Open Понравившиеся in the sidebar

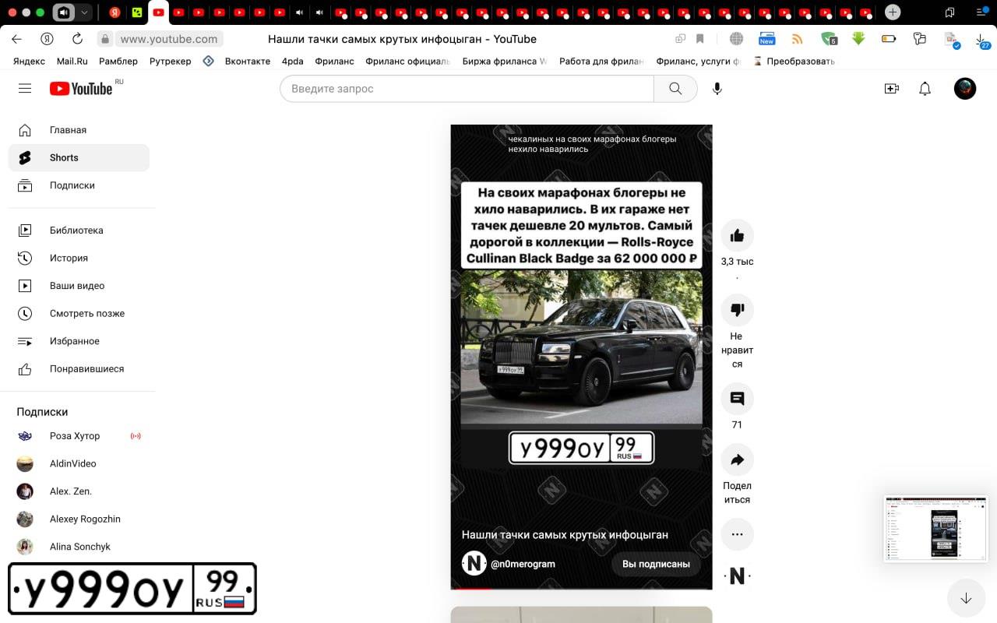[x=78, y=369]
